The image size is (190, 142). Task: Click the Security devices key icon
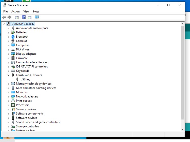point(13,109)
